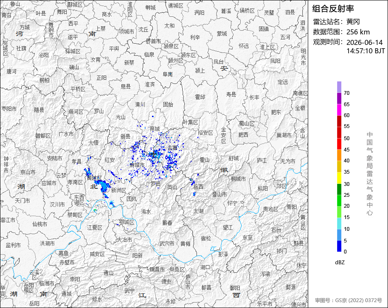Click the 阜南 map label

point(168,74)
